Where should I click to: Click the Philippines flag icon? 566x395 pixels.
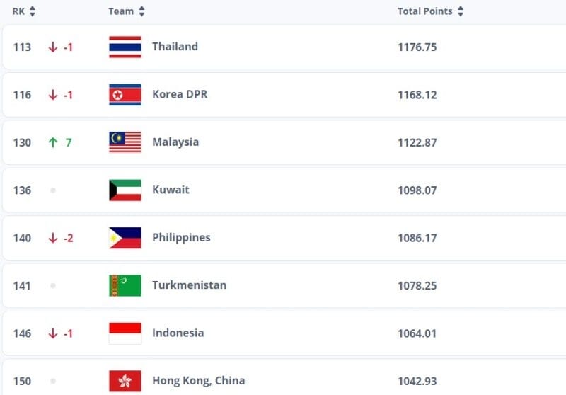pyautogui.click(x=125, y=238)
